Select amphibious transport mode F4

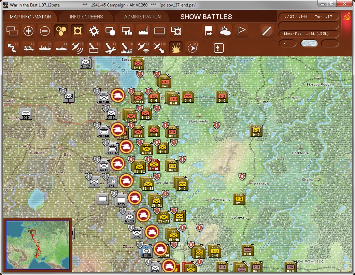61,48
